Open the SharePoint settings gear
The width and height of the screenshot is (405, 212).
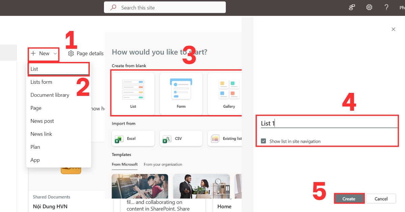click(x=369, y=7)
